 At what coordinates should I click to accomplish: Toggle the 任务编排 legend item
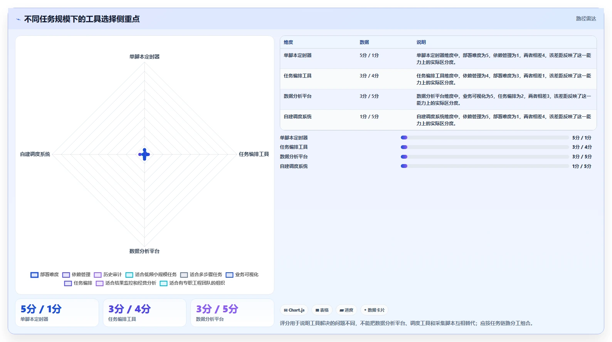point(78,283)
